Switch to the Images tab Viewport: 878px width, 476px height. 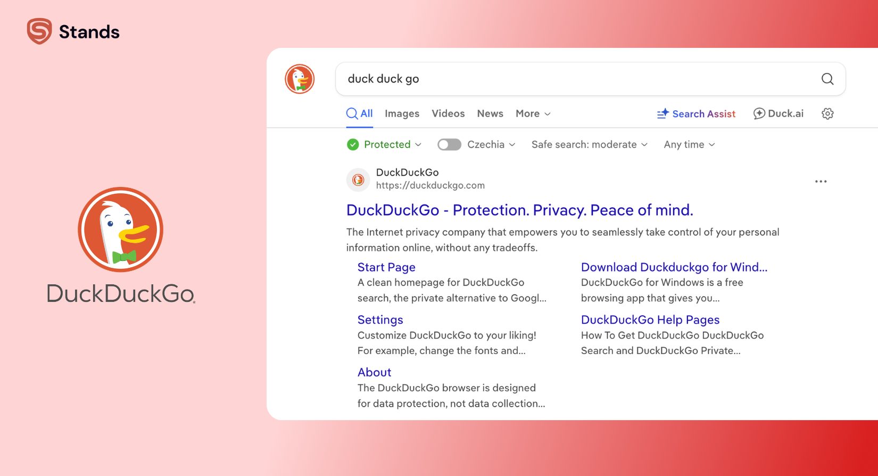point(402,113)
